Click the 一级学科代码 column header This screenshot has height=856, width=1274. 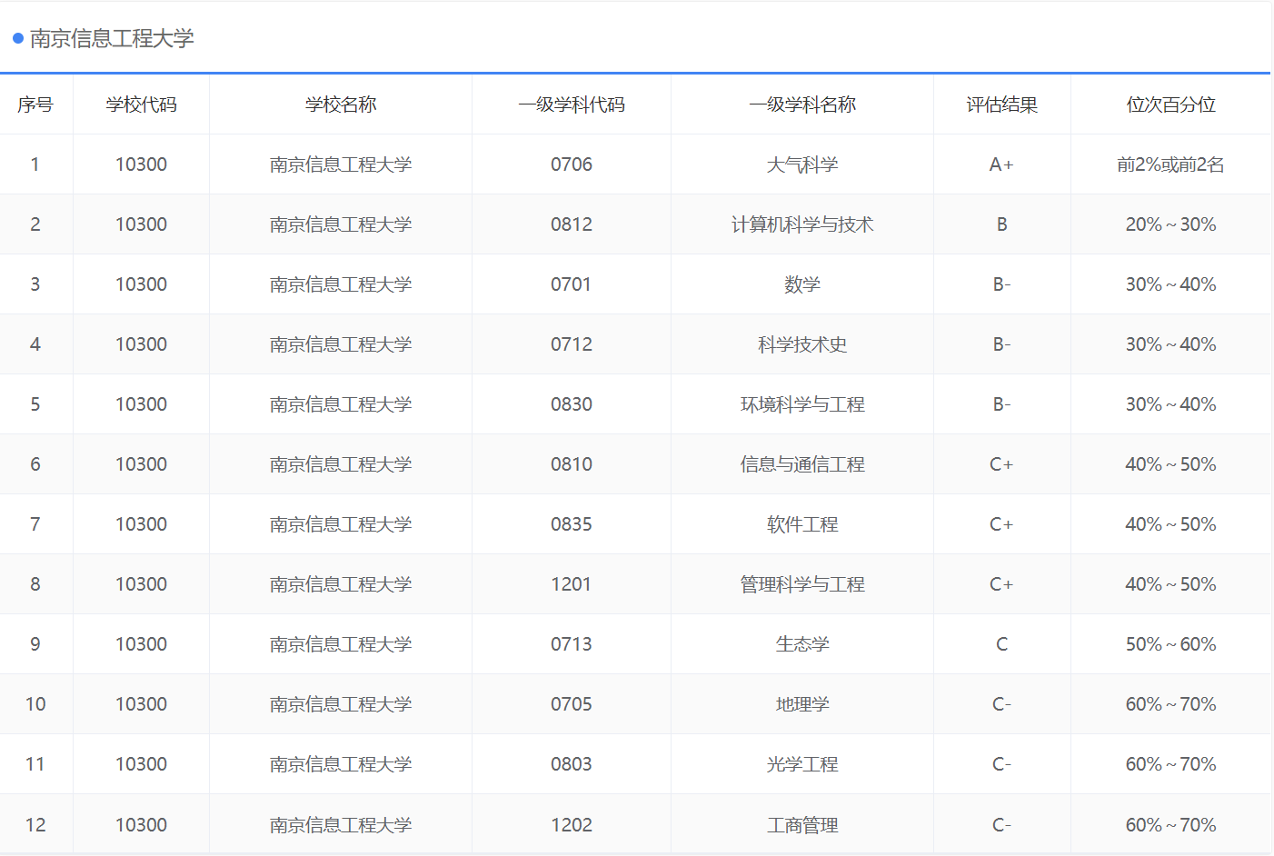click(x=571, y=105)
